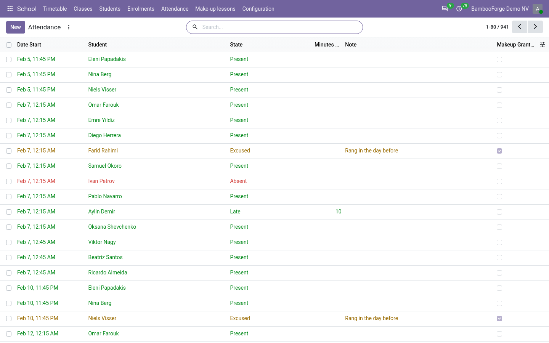549x343 pixels.
Task: Open the Attendance actions kebab menu
Action: coord(69,27)
